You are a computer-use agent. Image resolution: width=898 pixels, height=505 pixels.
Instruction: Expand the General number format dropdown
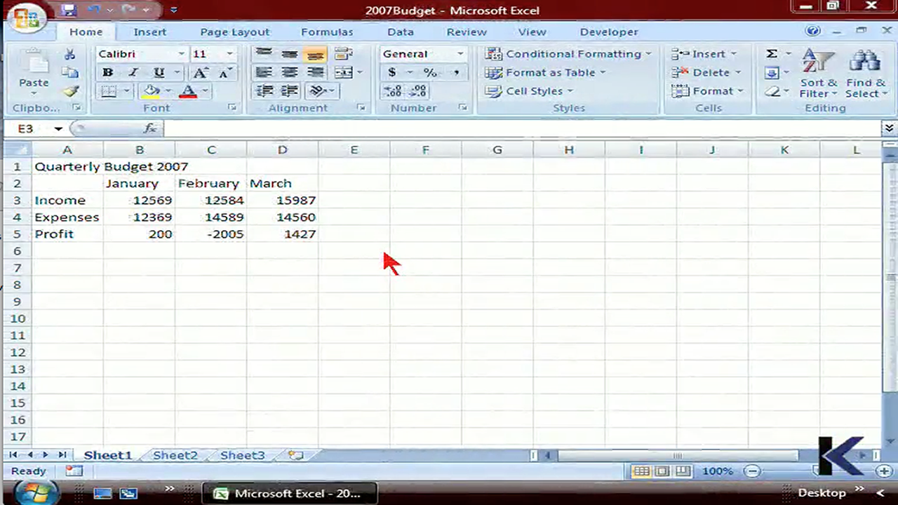tap(460, 54)
